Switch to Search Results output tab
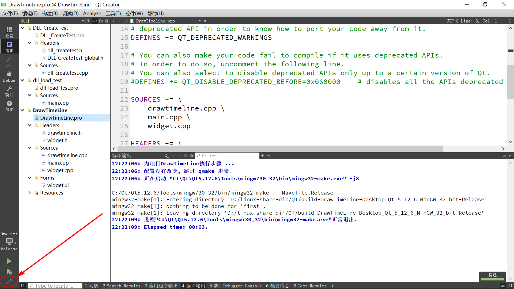The height and width of the screenshot is (289, 514). (x=122, y=286)
